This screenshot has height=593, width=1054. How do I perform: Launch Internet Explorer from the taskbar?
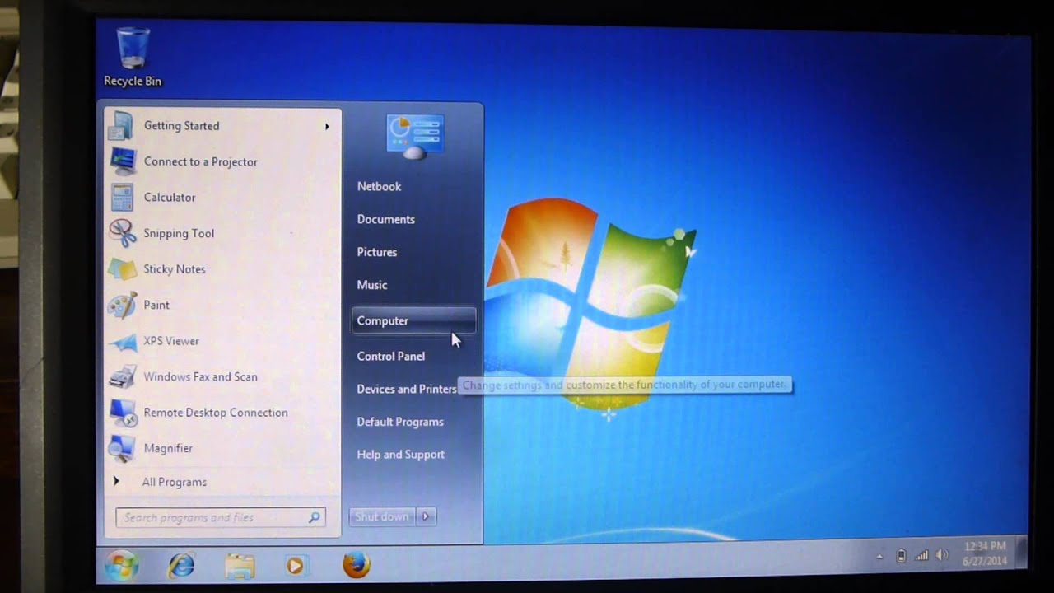click(x=180, y=566)
